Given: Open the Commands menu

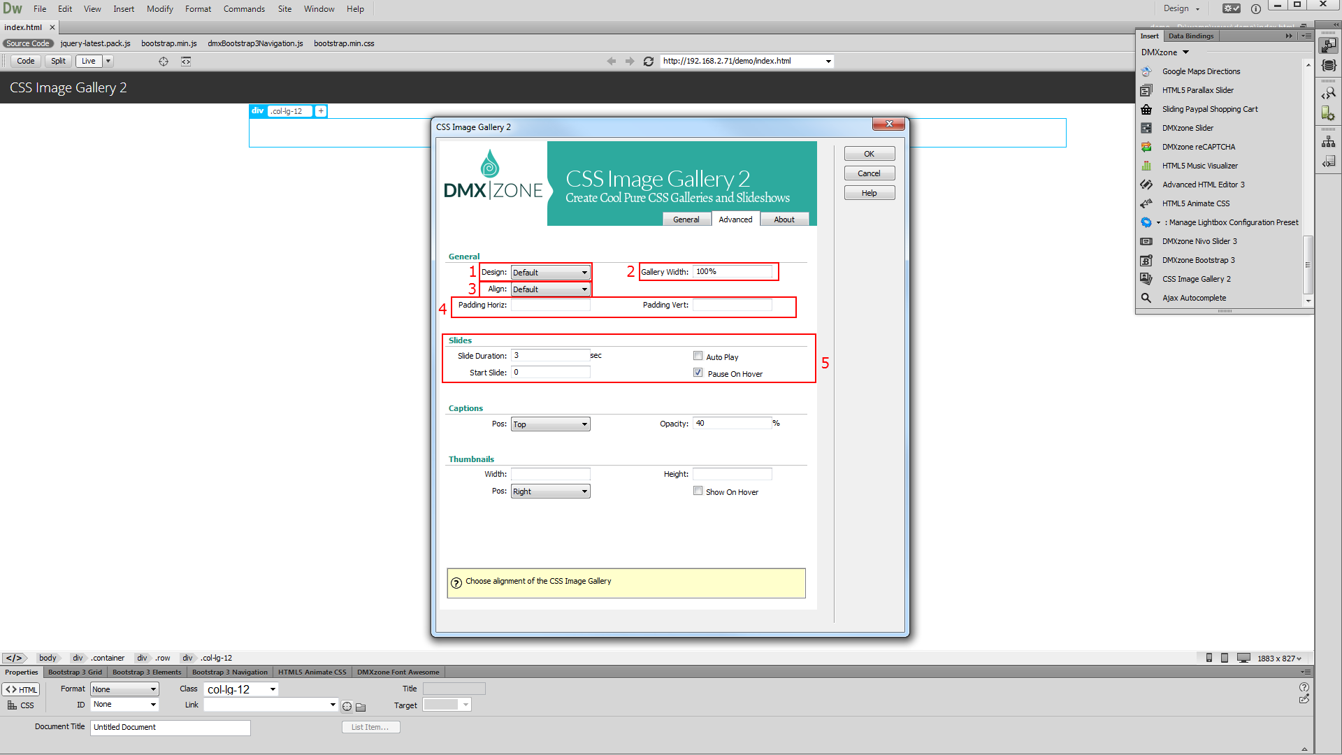Looking at the screenshot, I should [244, 9].
